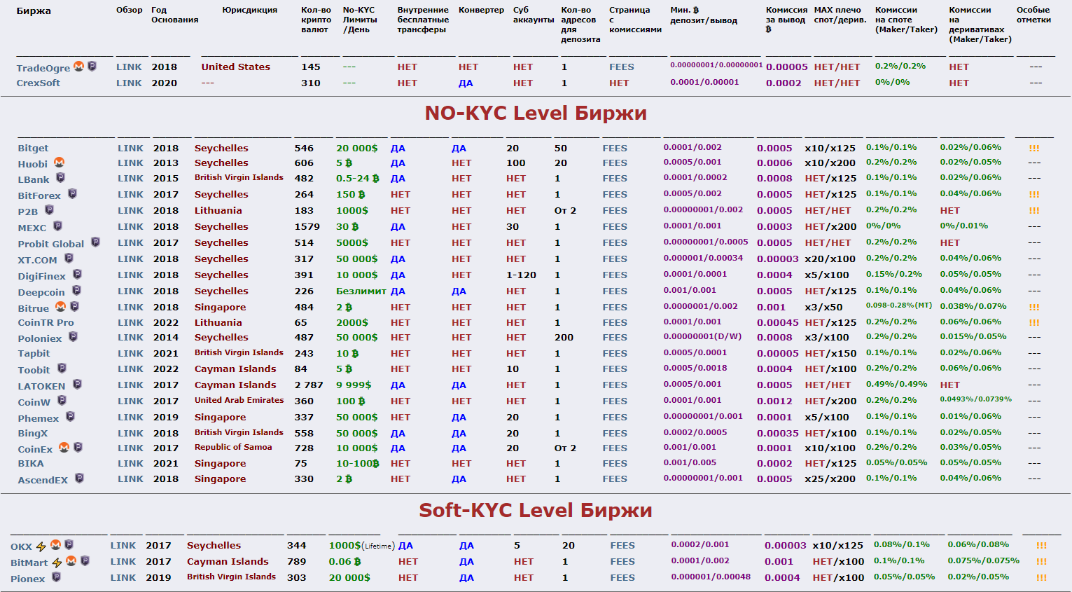The width and height of the screenshot is (1072, 592).
Task: Click the Monero icon in OKX row
Action: [55, 545]
